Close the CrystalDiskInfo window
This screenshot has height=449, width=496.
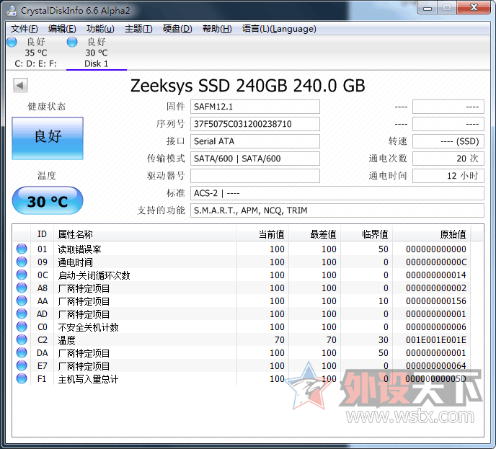(474, 8)
